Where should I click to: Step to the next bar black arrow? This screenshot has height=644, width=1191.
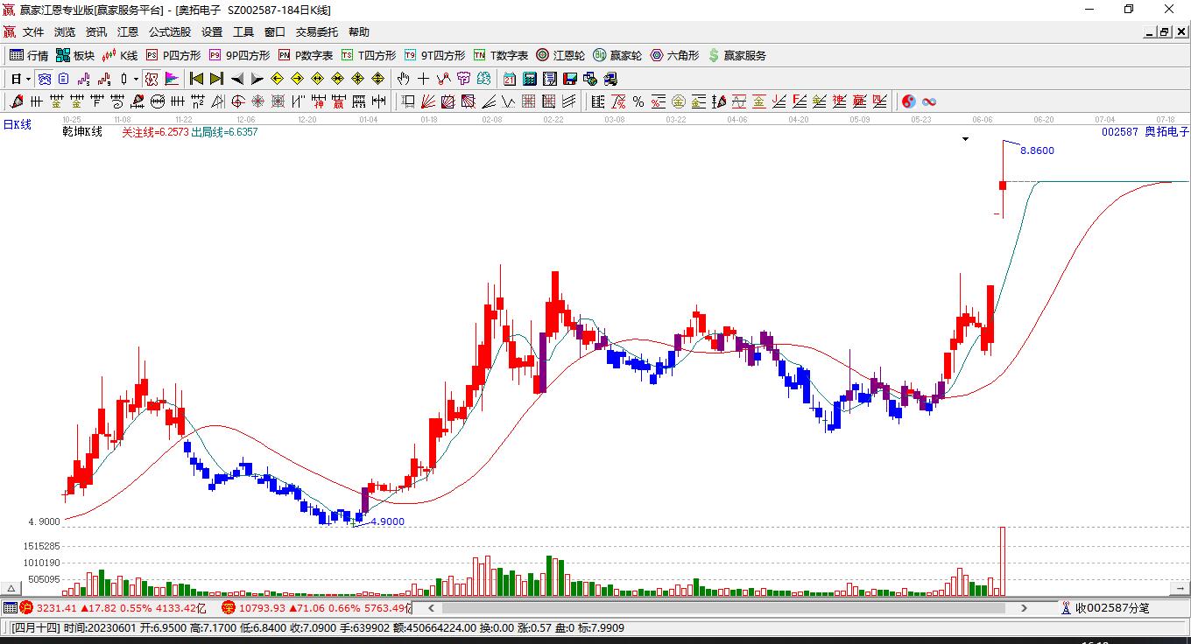coord(257,79)
